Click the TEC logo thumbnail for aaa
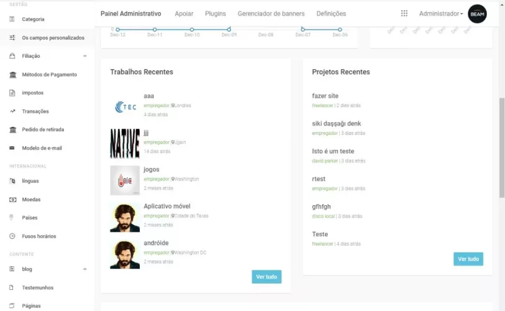The image size is (505, 311). point(125,107)
